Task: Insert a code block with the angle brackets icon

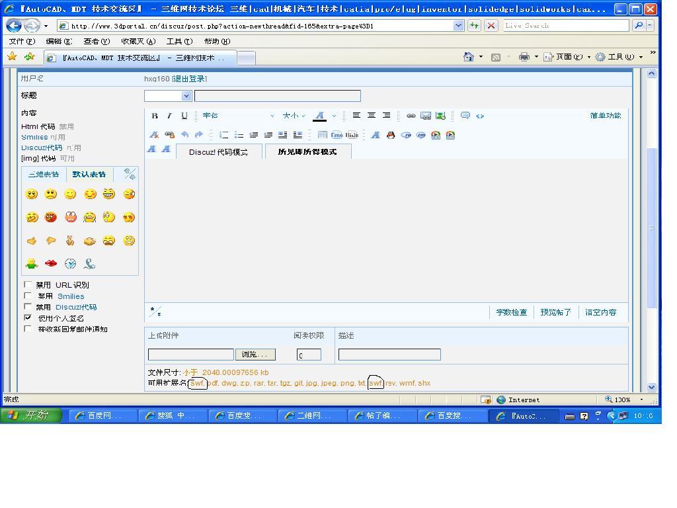Action: [x=480, y=116]
